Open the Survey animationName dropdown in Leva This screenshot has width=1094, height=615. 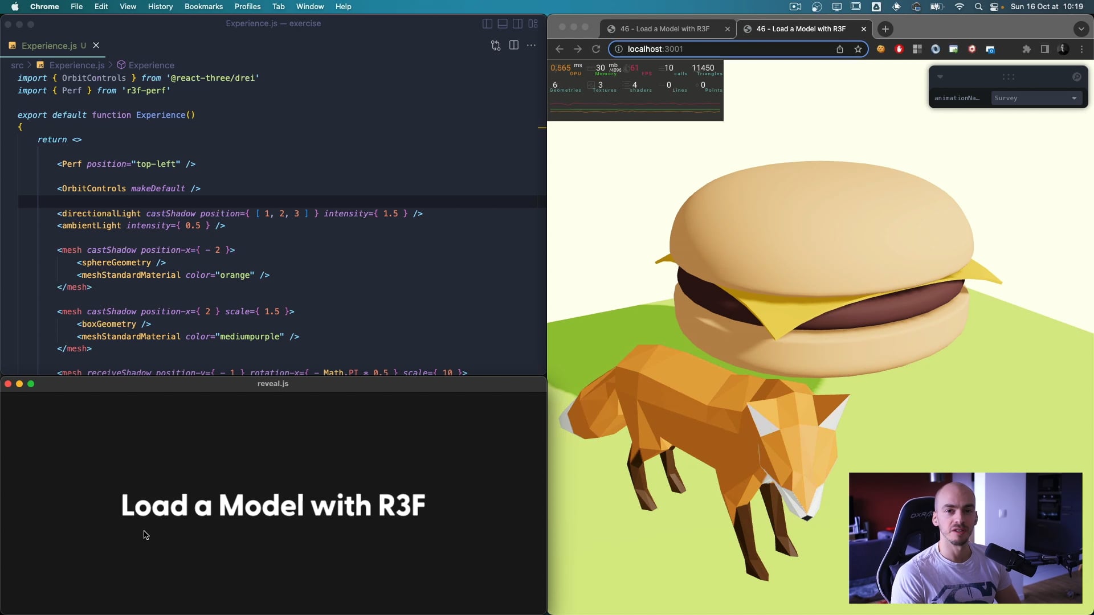[x=1036, y=98]
